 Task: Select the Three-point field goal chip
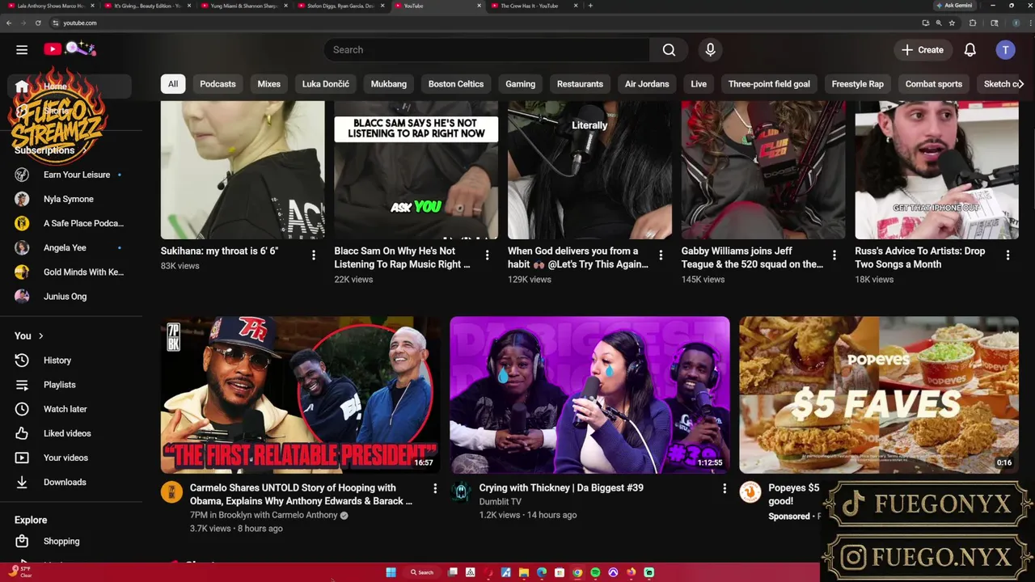[x=769, y=84]
